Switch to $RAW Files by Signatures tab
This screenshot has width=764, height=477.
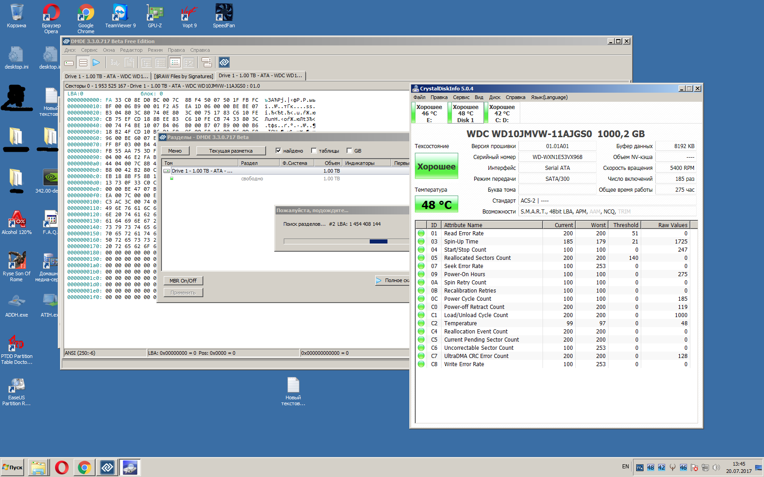coord(183,76)
